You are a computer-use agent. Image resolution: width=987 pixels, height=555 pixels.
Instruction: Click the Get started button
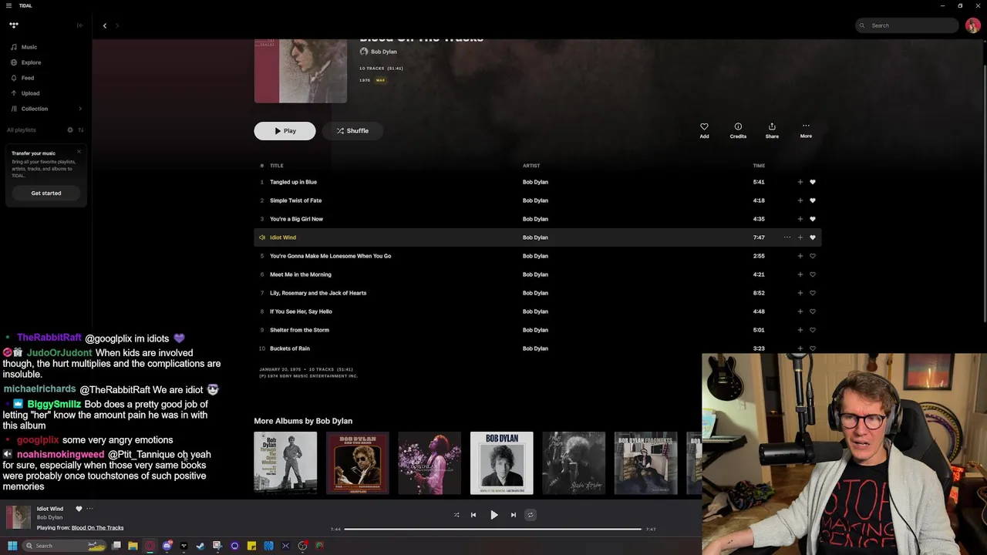point(46,193)
